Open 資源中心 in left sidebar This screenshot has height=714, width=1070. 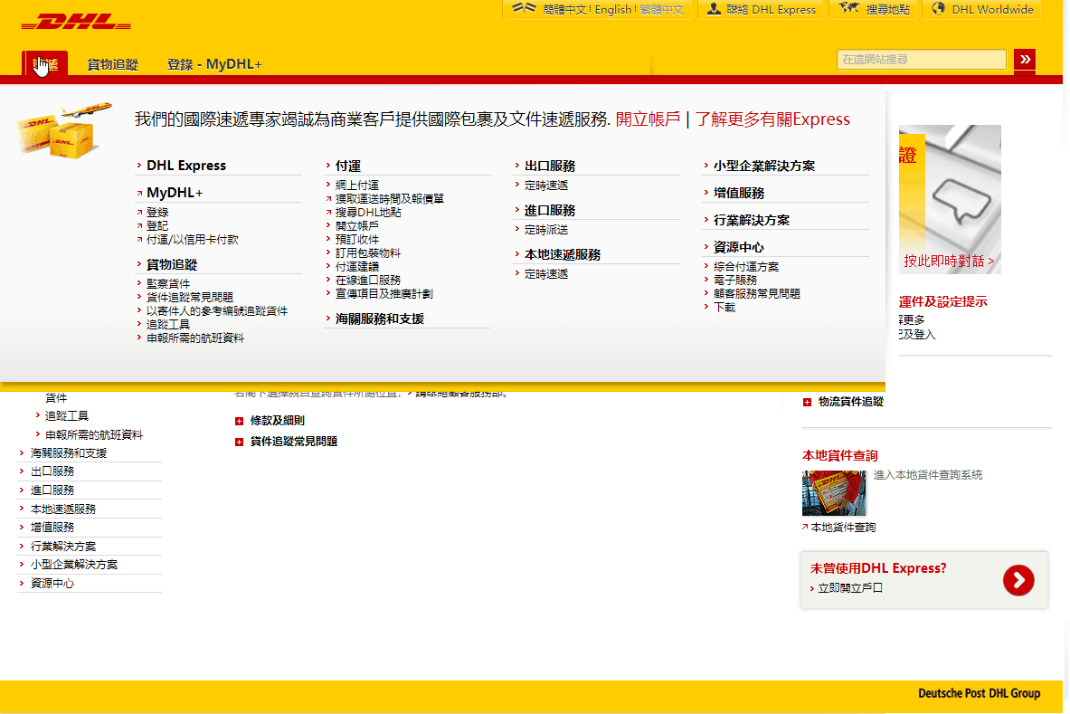click(52, 584)
